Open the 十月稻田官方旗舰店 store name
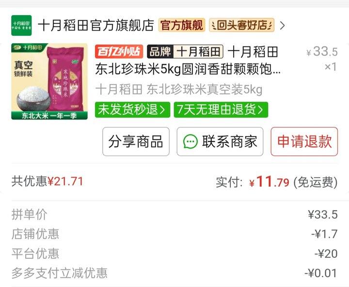The image size is (349, 287). point(96,25)
